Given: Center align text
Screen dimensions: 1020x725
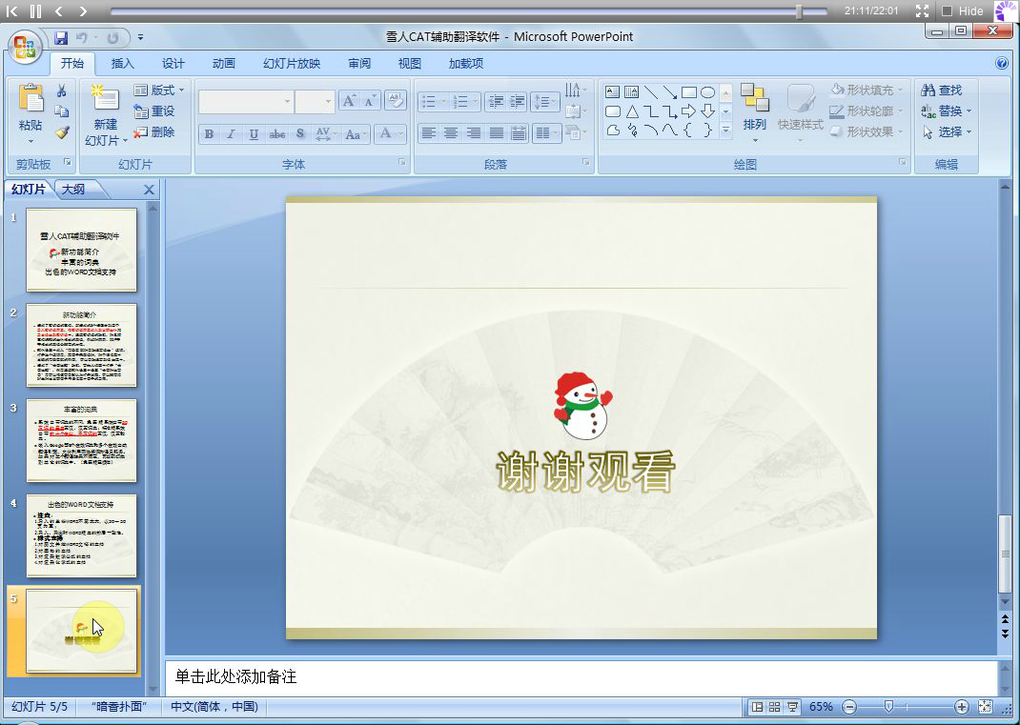Looking at the screenshot, I should point(451,133).
